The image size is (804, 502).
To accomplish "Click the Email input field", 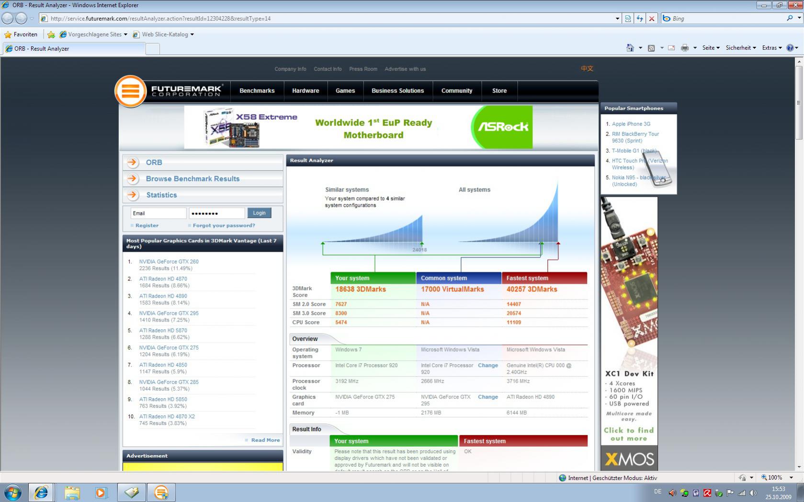I will click(x=158, y=213).
